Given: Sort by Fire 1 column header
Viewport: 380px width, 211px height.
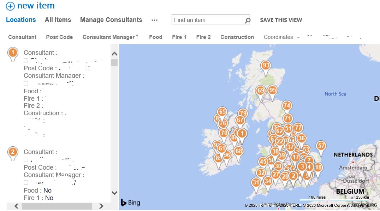Looking at the screenshot, I should (179, 37).
